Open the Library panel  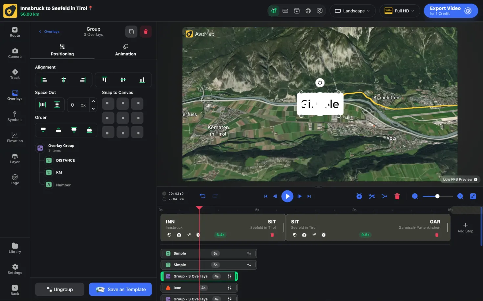(15, 248)
